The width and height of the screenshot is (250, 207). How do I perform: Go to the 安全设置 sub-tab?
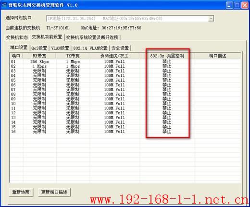pyautogui.click(x=120, y=48)
